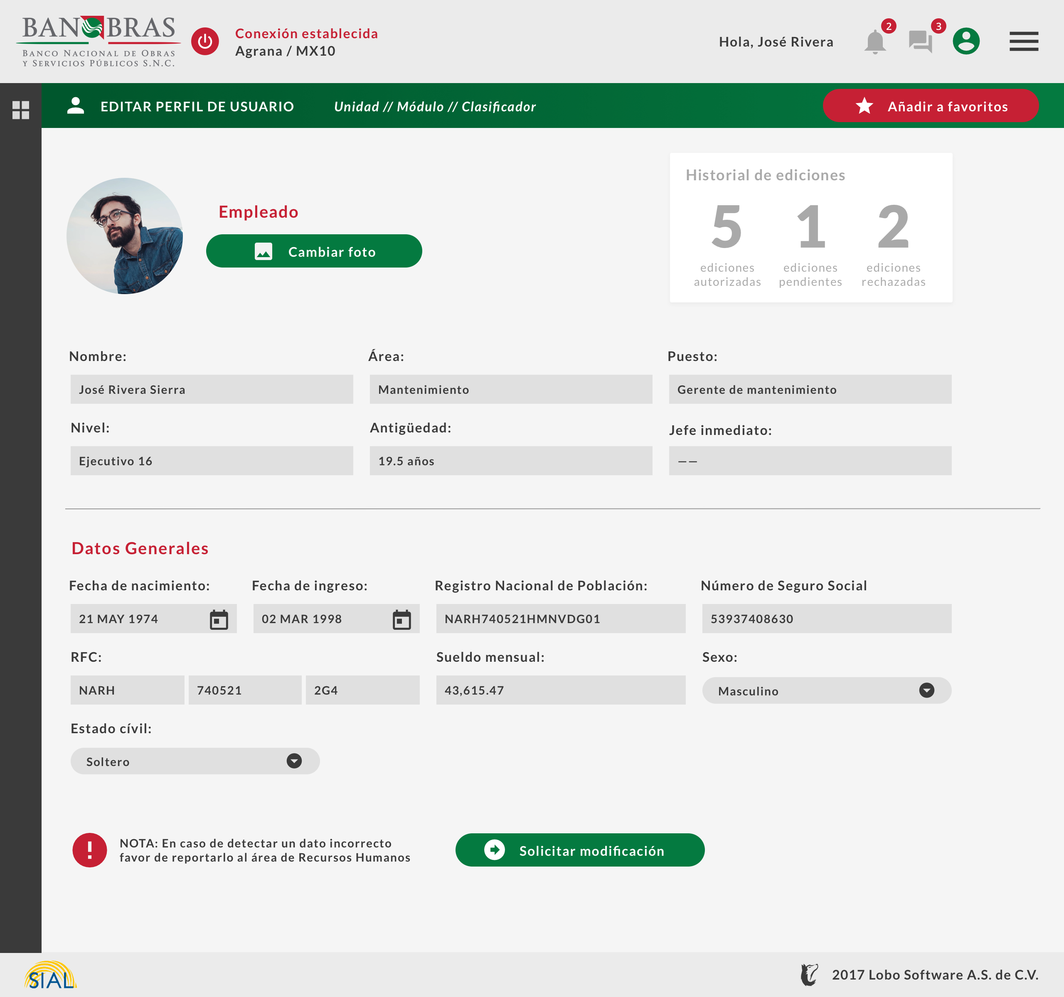Click the Jefe inmediato field
The image size is (1064, 997).
(810, 461)
